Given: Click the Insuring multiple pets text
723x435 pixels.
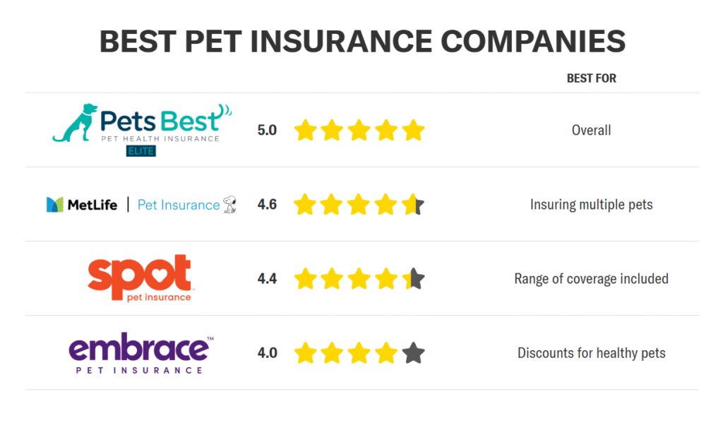Looking at the screenshot, I should 591,204.
